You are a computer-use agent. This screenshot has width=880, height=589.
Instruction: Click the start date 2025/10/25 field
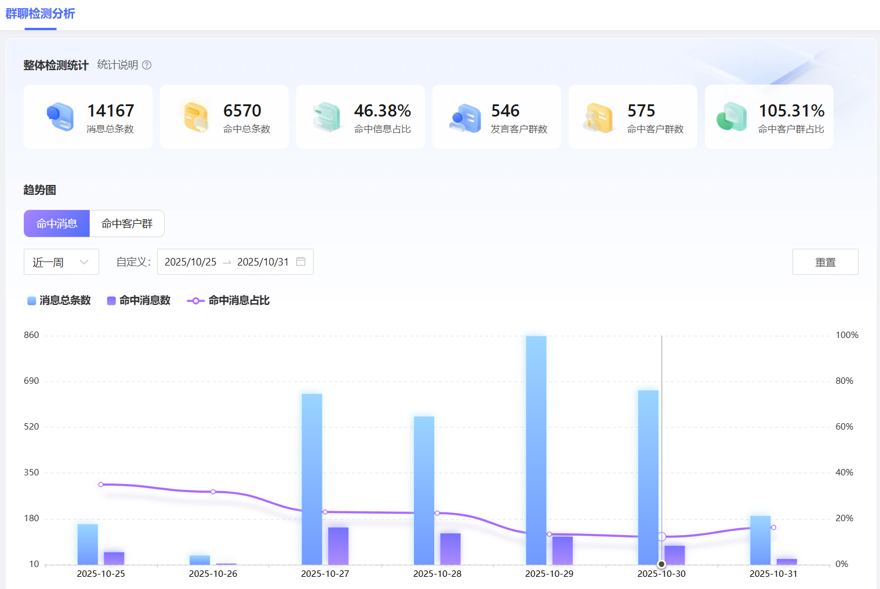pos(191,262)
